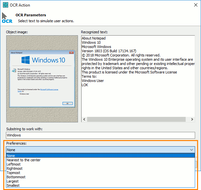Click the 'Substring to work with' field
This screenshot has height=190, width=201.
click(x=100, y=135)
